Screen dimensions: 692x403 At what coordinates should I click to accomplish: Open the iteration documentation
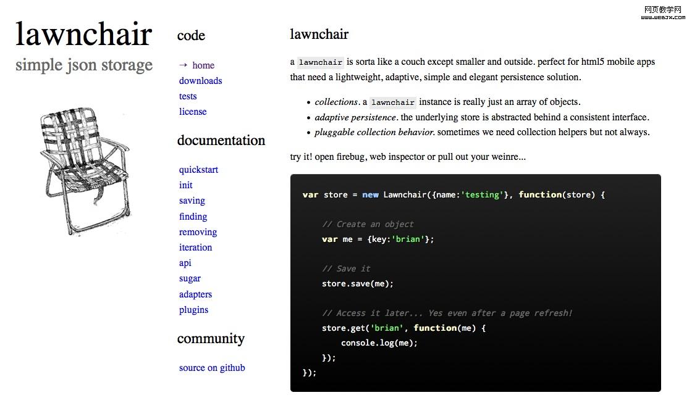(x=195, y=247)
